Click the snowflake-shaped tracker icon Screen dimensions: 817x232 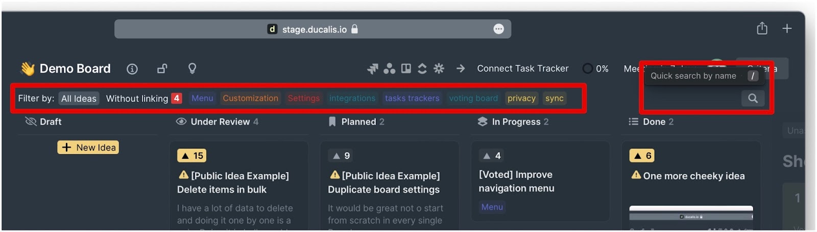439,68
